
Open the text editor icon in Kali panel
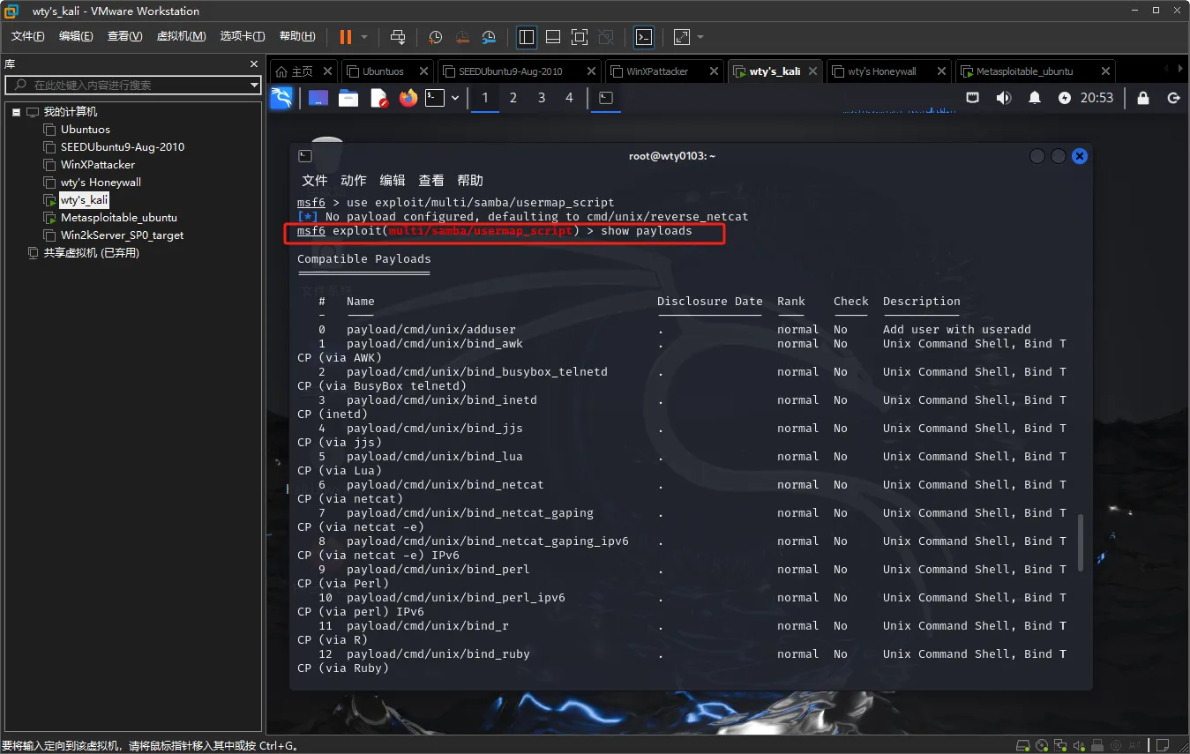click(378, 98)
